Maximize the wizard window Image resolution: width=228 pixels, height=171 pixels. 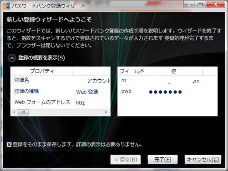[x=200, y=4]
